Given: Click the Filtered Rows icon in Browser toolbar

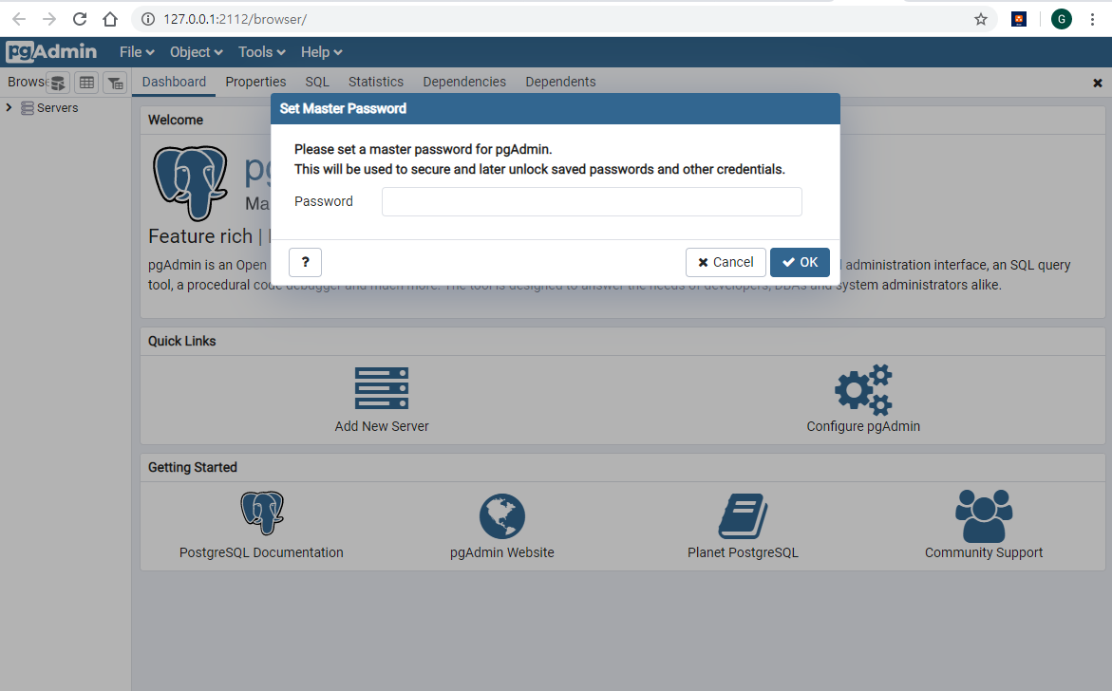Looking at the screenshot, I should click(x=115, y=83).
